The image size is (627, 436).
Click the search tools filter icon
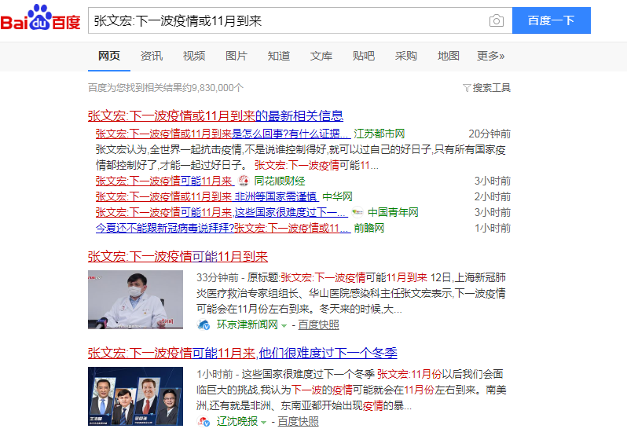466,87
